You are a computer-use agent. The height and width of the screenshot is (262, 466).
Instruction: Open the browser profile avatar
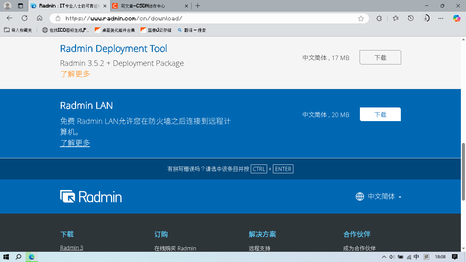[8, 6]
